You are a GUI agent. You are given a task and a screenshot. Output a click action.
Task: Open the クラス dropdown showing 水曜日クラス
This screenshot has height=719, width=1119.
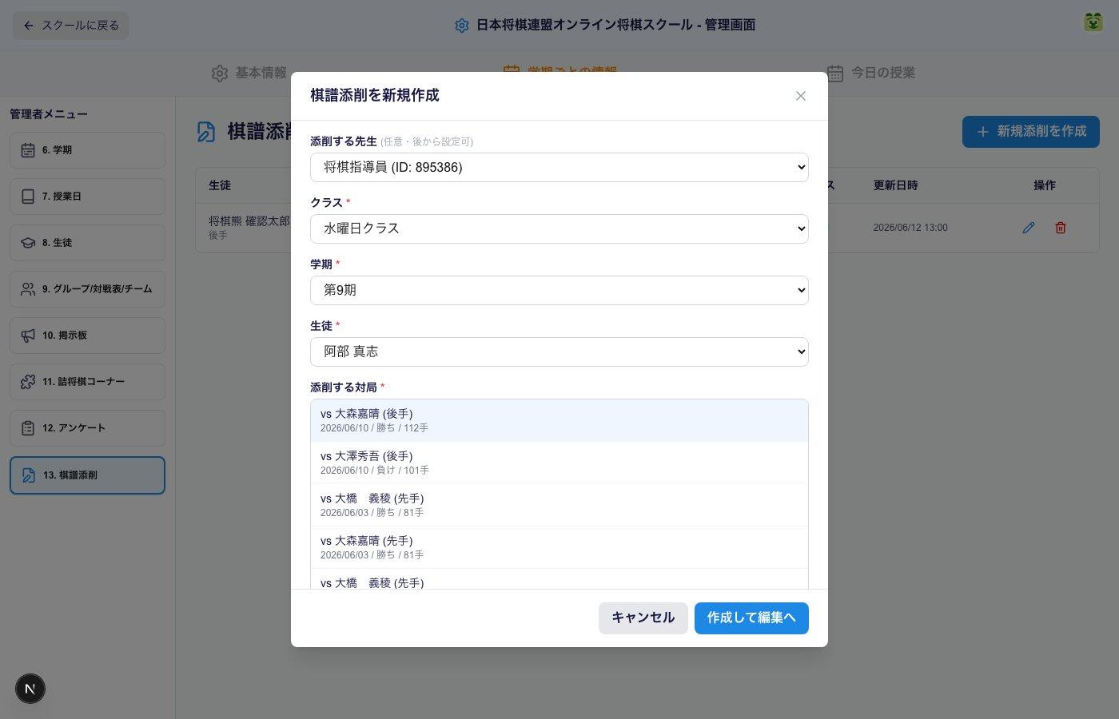[559, 228]
